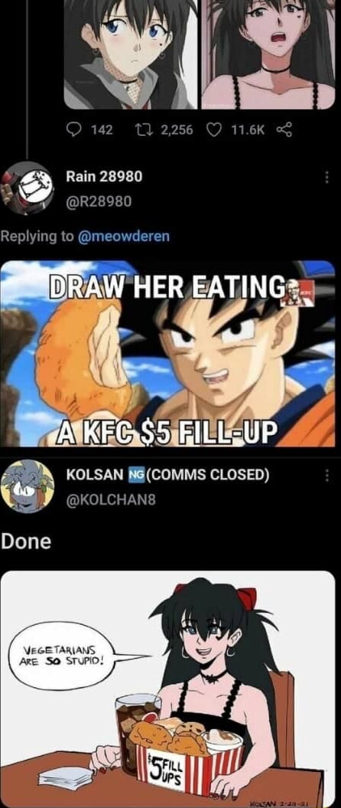Tap the reply bubble icon showing 142
This screenshot has width=341, height=808.
(75, 130)
